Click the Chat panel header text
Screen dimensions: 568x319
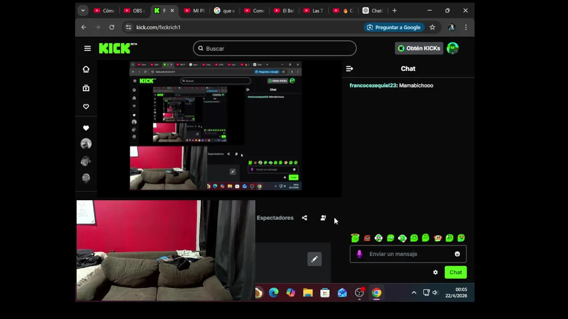click(x=408, y=69)
